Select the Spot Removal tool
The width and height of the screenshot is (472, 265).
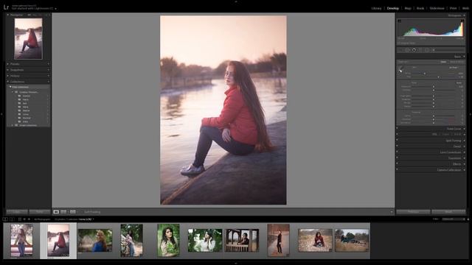tap(408, 50)
